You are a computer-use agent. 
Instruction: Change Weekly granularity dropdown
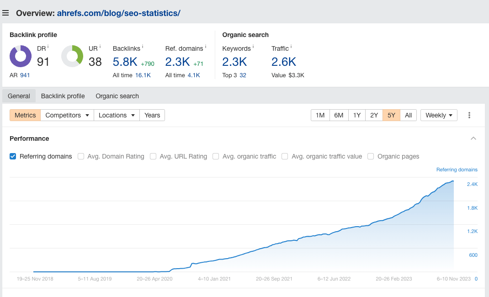[x=438, y=115]
